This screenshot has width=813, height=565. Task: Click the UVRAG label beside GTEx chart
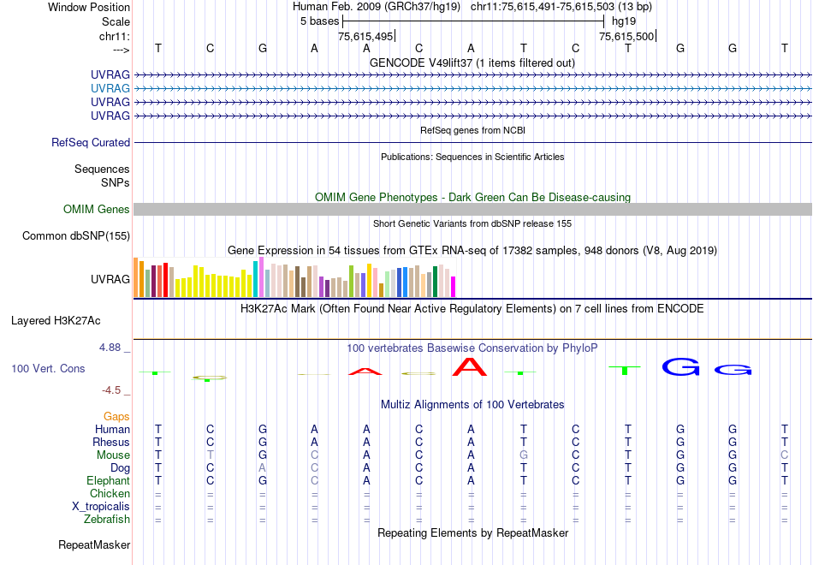(110, 279)
